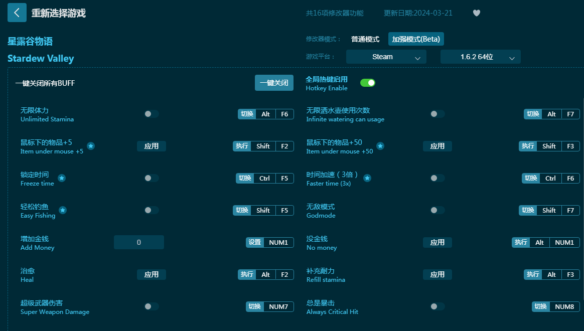Click star icon next to Item under mouse +50
This screenshot has width=584, height=331.
click(380, 146)
